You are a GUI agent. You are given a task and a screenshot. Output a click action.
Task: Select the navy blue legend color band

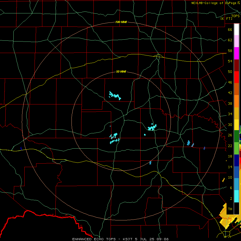pos(236,160)
